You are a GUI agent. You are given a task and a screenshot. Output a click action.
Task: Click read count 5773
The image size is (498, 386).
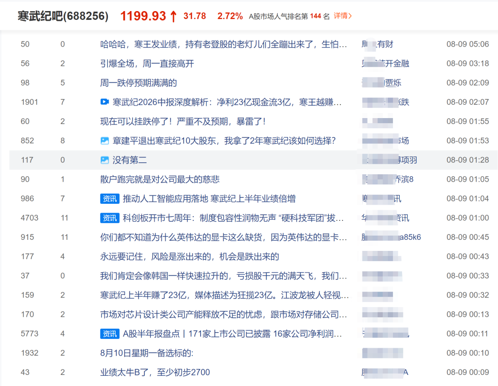pyautogui.click(x=30, y=333)
